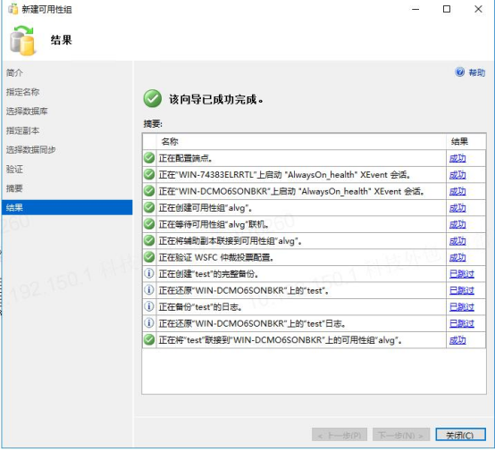Open 成功 link for 正在等待可用性组 alvg 联机
The height and width of the screenshot is (450, 495).
pos(457,224)
